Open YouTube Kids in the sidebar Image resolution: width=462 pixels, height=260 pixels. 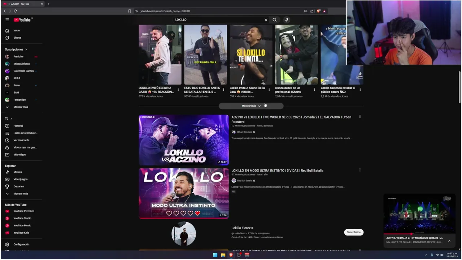(22, 233)
